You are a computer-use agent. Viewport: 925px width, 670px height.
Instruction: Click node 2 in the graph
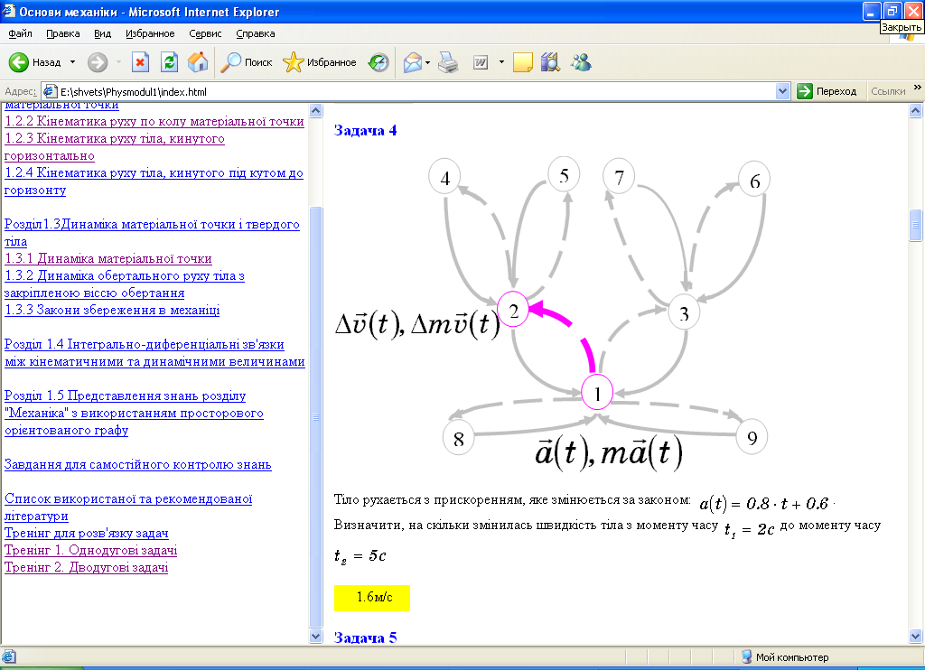pos(513,311)
